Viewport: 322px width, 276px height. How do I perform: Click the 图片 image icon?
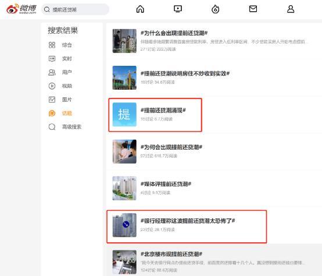click(52, 100)
